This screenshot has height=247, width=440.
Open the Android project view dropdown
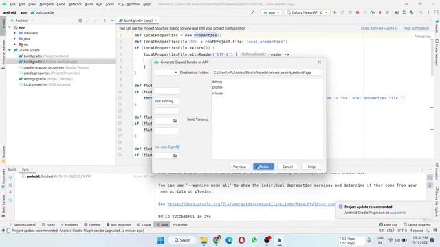pos(22,21)
